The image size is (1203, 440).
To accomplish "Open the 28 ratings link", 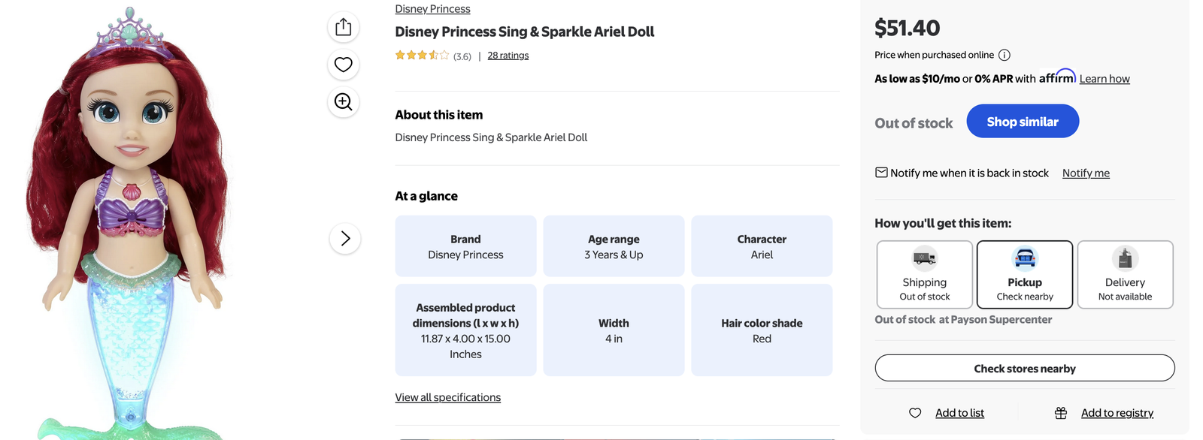I will [508, 56].
